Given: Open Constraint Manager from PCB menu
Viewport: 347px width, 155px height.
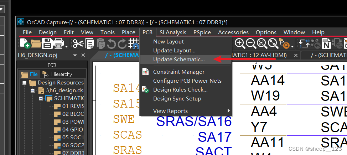Looking at the screenshot, I should (186, 72).
